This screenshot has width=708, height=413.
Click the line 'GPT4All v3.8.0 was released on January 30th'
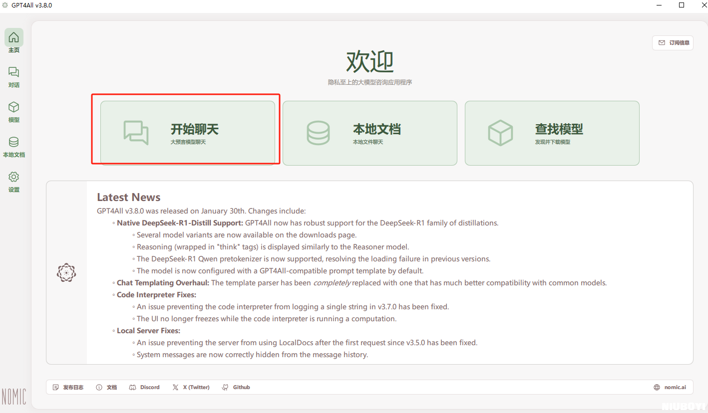pyautogui.click(x=201, y=211)
